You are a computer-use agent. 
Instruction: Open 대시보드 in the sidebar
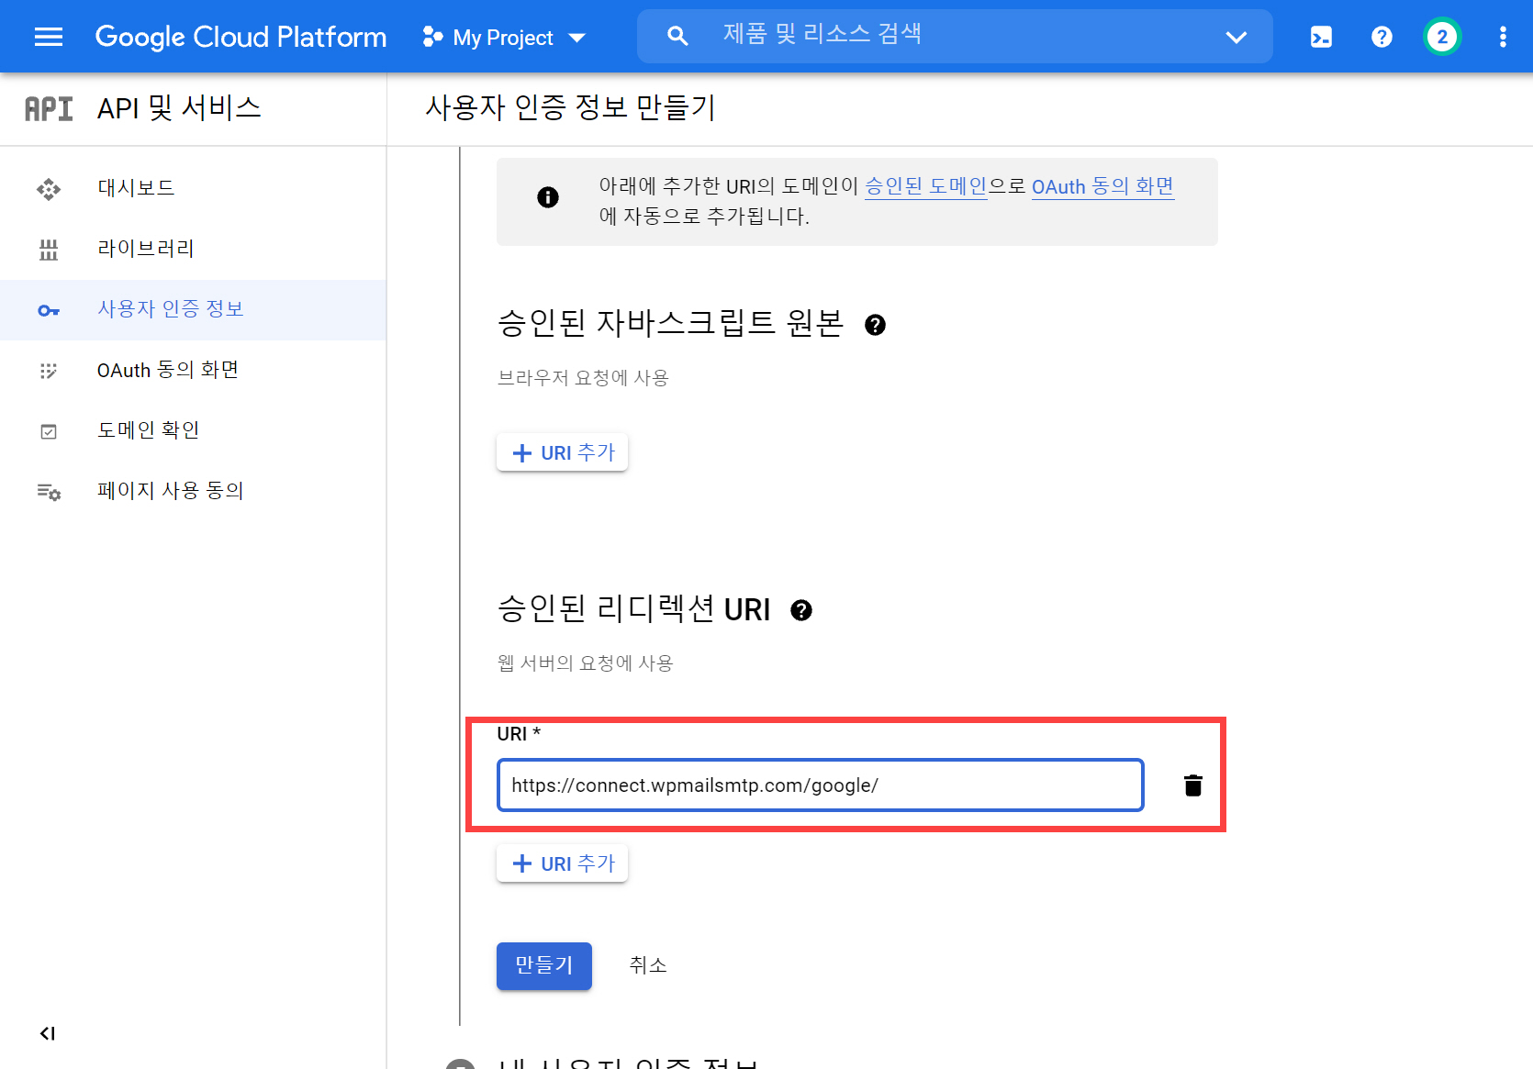pyautogui.click(x=193, y=188)
